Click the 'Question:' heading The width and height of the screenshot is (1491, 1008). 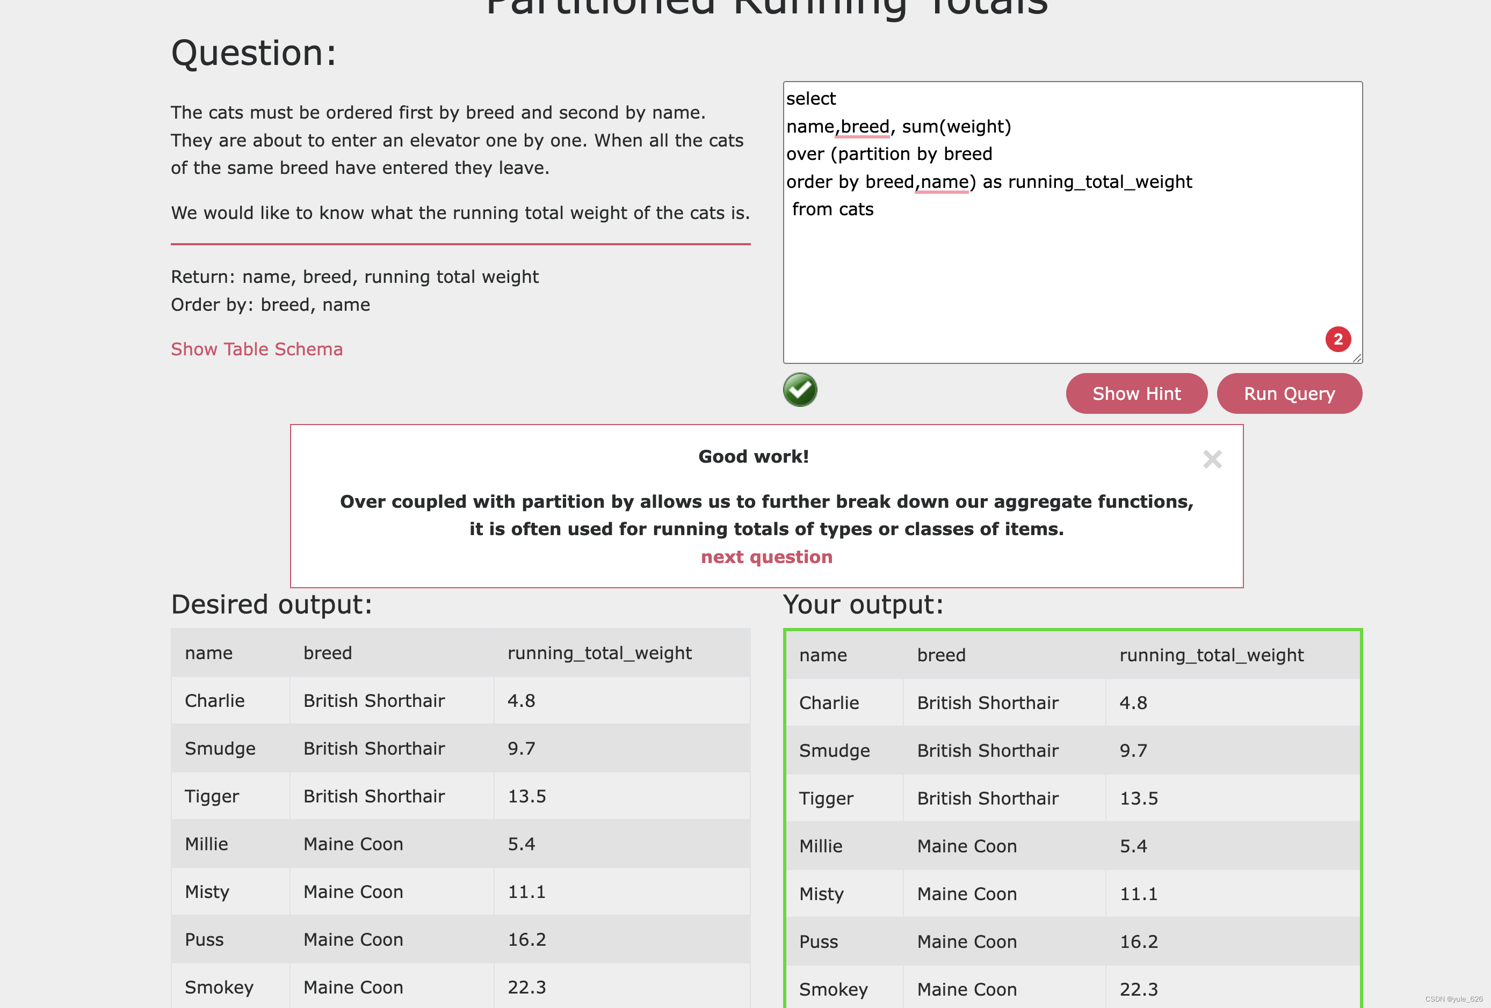click(254, 53)
